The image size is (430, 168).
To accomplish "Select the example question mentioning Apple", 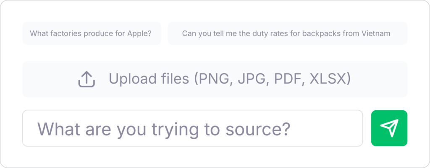I will point(91,33).
